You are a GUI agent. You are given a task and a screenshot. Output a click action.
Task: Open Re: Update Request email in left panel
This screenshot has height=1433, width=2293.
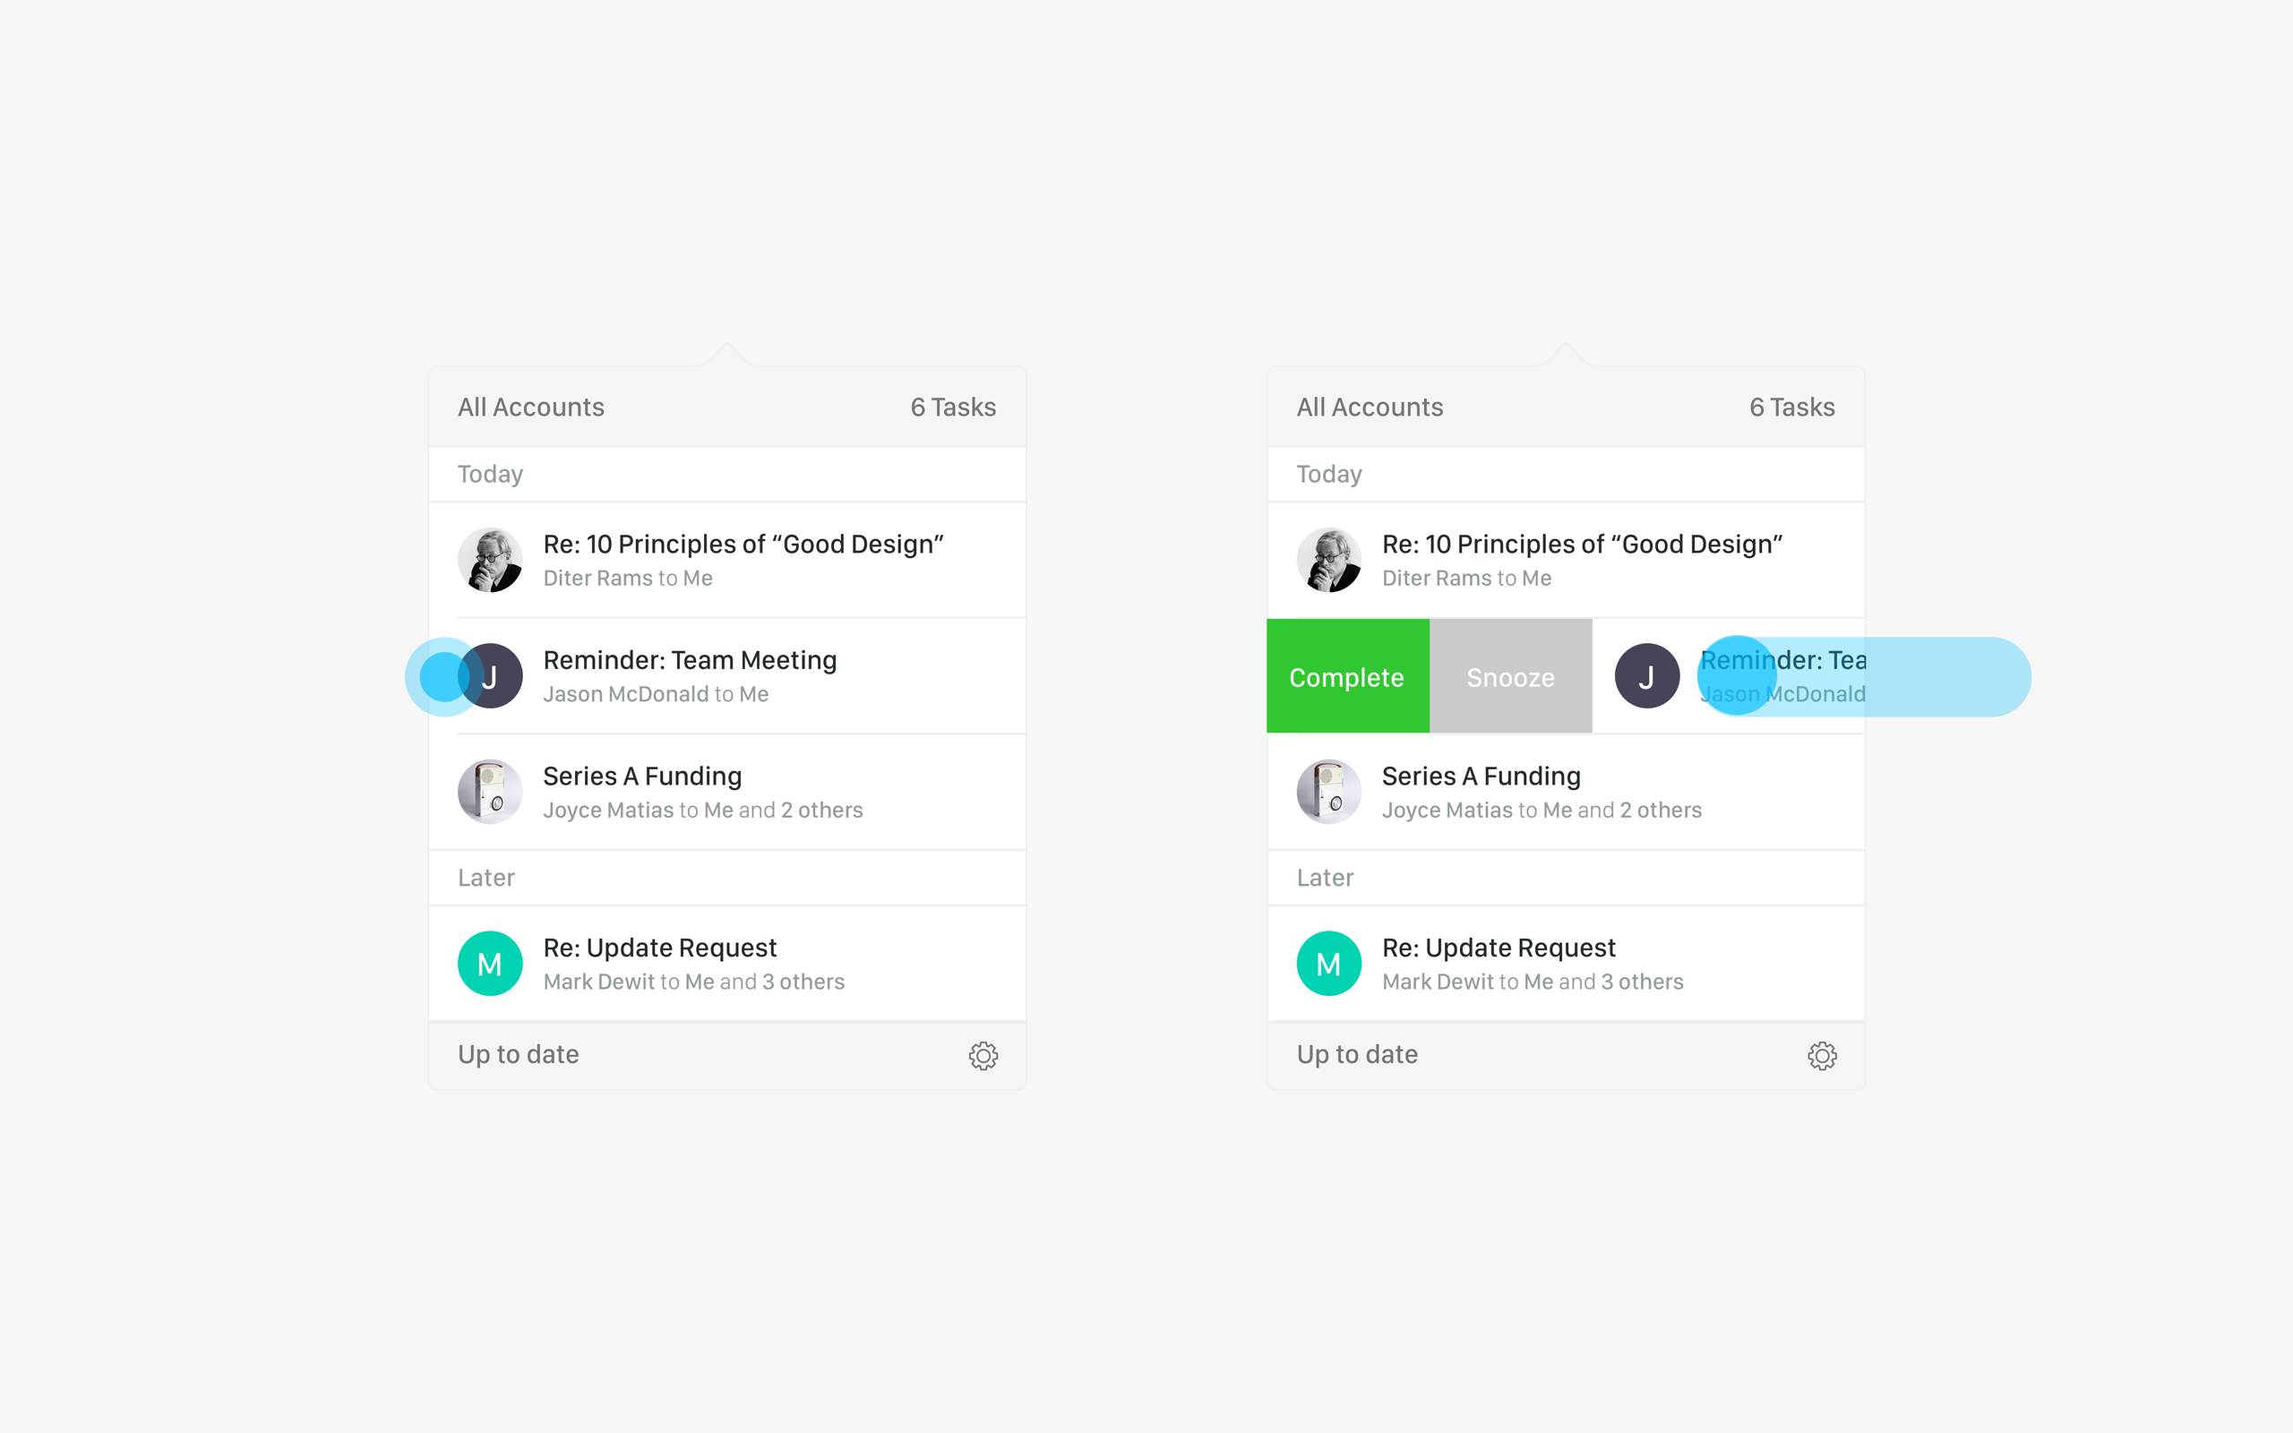(x=726, y=964)
